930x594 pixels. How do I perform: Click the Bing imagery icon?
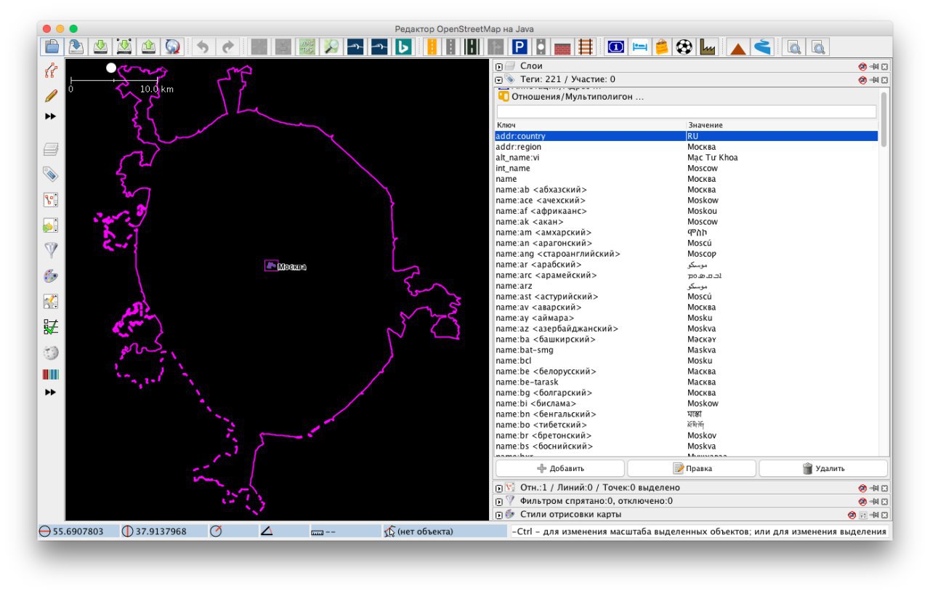click(x=403, y=47)
